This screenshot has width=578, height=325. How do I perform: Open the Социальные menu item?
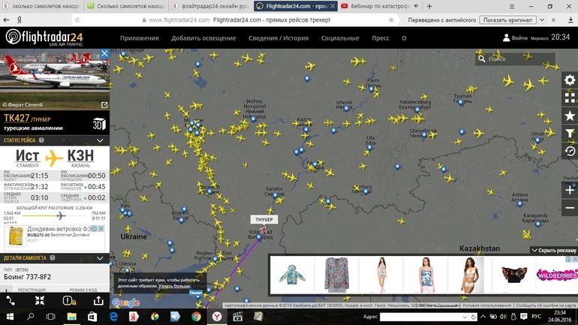click(x=340, y=38)
